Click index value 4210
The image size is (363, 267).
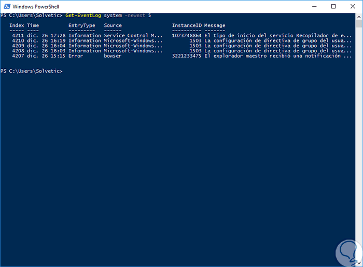click(x=18, y=41)
